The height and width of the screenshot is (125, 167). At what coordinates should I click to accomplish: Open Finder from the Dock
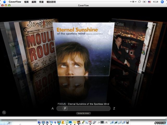39,122
